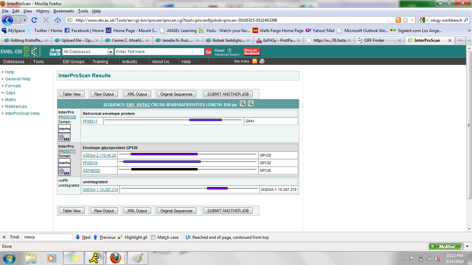Open the Bookmarks menu
This screenshot has height=265, width=472.
(64, 11)
